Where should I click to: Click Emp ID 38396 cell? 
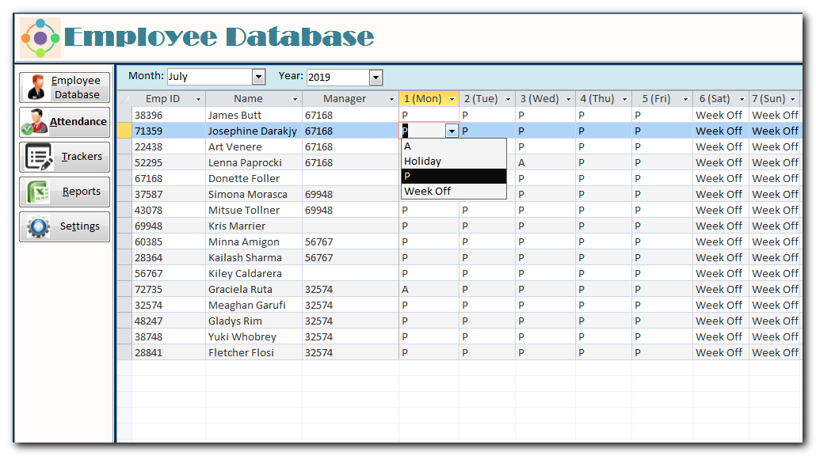pos(169,115)
